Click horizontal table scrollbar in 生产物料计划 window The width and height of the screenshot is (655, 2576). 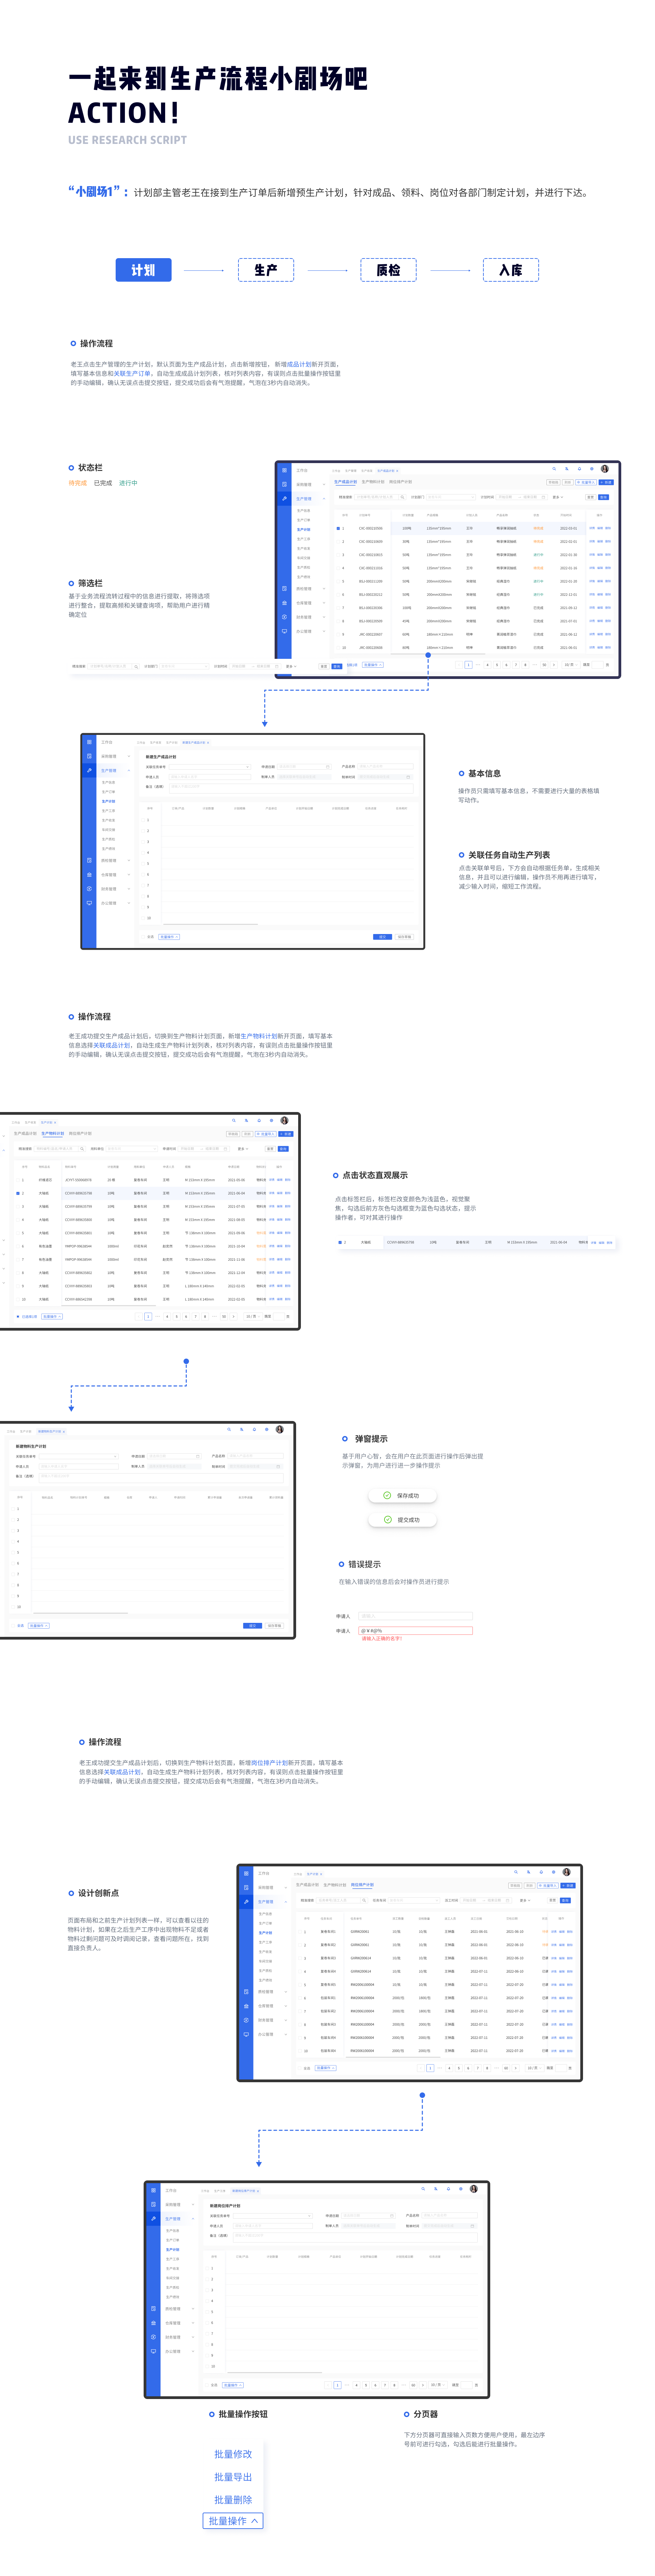click(109, 1306)
